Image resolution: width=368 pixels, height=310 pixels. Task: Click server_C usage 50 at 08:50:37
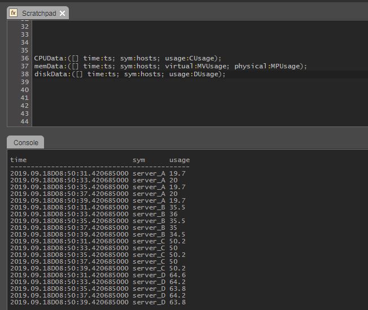click(x=173, y=261)
